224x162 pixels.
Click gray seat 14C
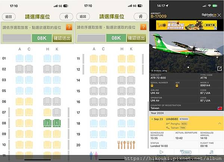point(103,80)
